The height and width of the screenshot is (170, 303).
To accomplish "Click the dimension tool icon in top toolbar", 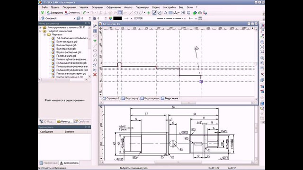I will click(x=176, y=13).
